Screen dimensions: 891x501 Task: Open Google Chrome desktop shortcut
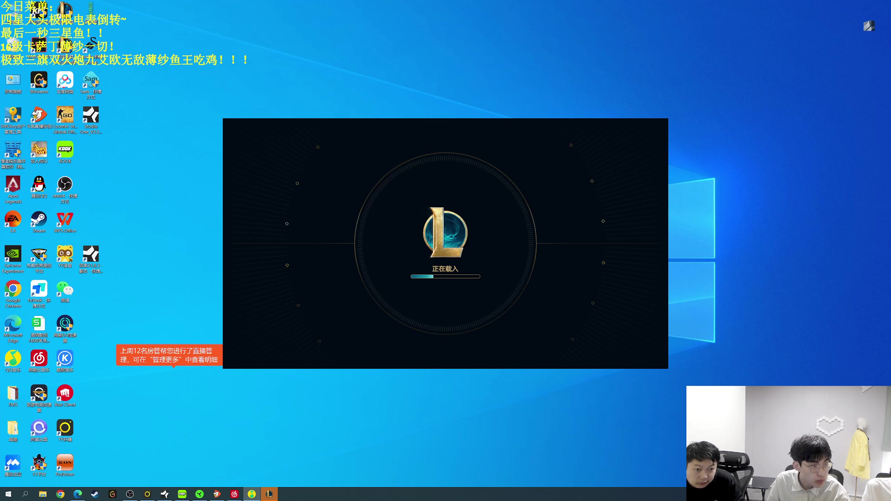coord(13,294)
